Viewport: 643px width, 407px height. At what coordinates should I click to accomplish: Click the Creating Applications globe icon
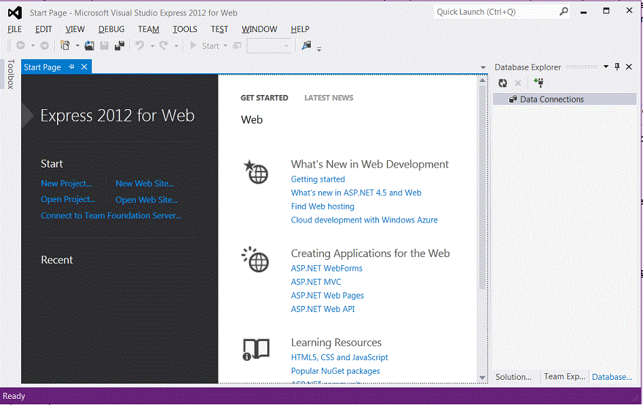255,259
